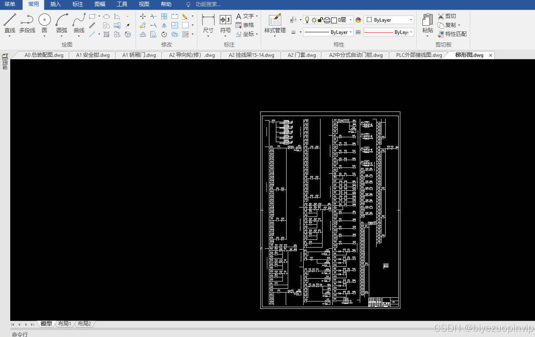
Task: Open the A0 总装配图.dwg document tab
Action: (44, 55)
